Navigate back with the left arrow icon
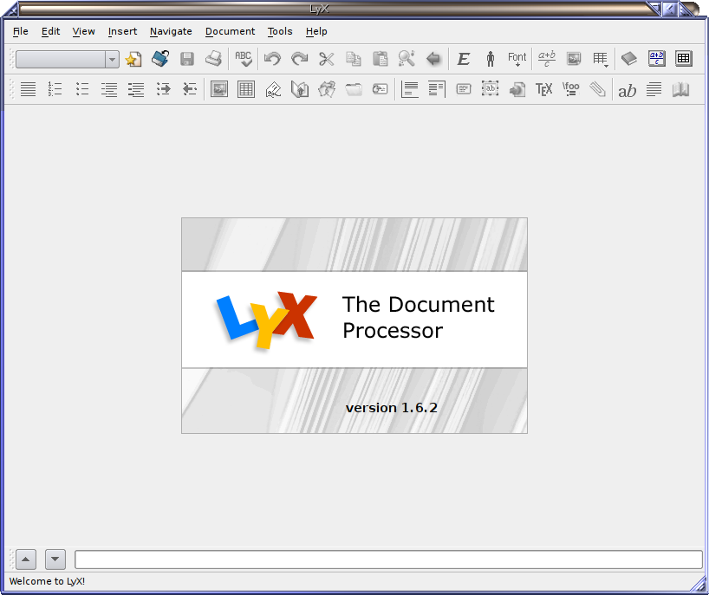 [x=433, y=59]
